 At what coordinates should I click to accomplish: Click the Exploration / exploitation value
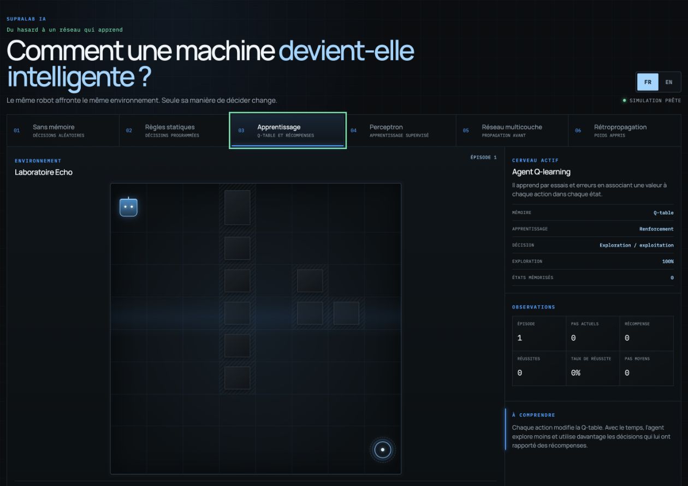coord(637,245)
